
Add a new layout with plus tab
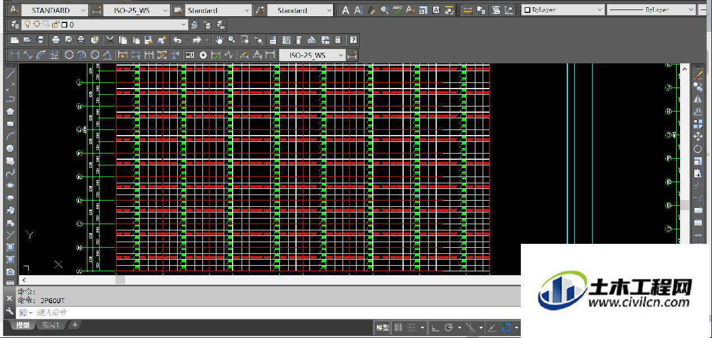click(75, 325)
